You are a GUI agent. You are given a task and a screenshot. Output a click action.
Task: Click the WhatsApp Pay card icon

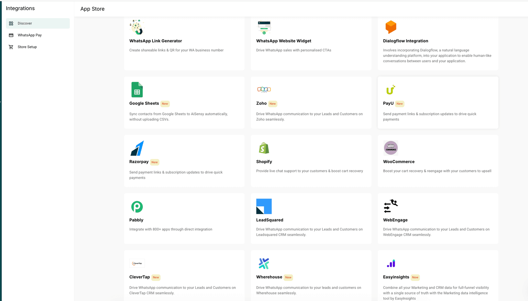click(11, 35)
